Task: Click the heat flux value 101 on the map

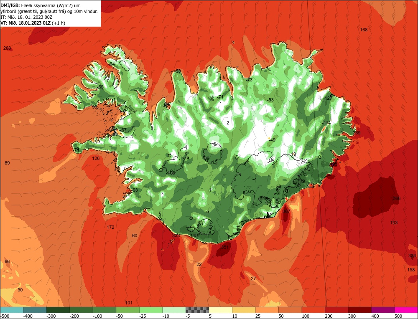Action: [x=129, y=303]
